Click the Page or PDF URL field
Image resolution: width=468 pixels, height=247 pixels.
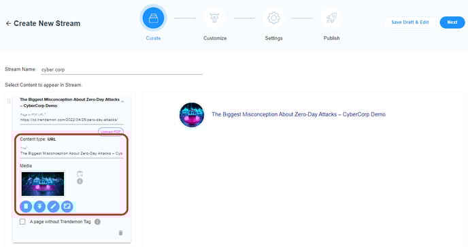[71, 120]
